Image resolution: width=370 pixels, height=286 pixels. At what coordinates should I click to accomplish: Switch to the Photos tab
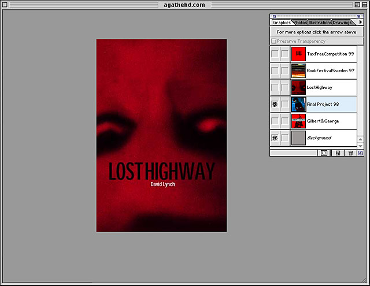[300, 23]
